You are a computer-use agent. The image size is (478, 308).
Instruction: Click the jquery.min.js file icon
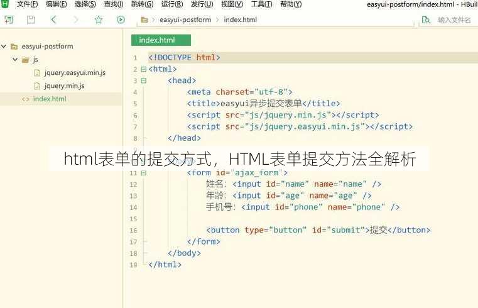pos(37,86)
